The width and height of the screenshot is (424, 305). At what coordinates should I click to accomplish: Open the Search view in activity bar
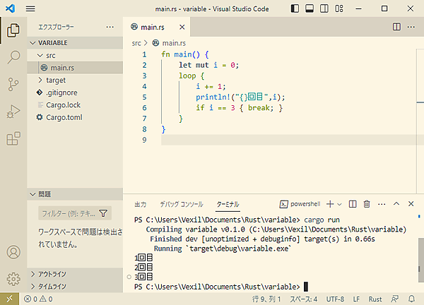(13, 57)
